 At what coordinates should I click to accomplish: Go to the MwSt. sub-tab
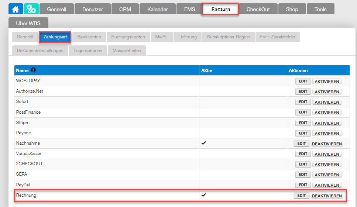162,37
